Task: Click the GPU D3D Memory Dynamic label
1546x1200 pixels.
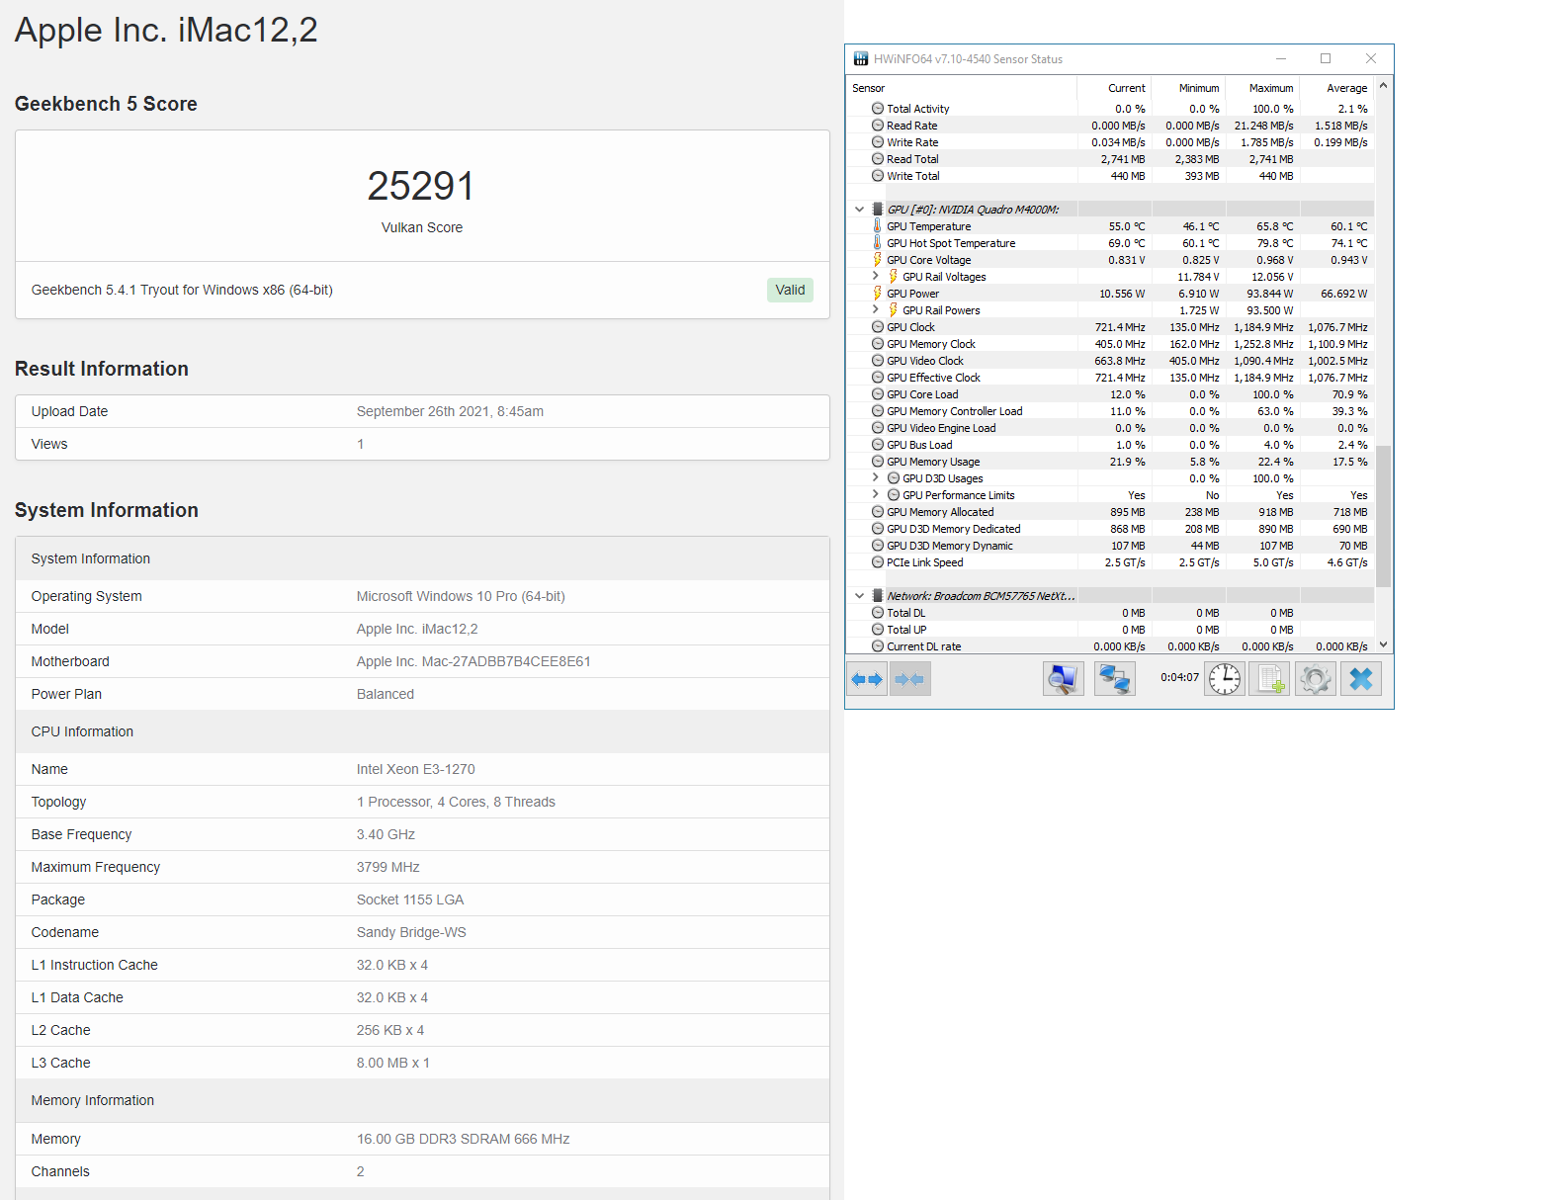Action: point(950,546)
